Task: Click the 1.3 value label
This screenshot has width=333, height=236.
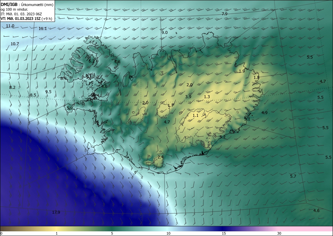Action: pos(207,97)
